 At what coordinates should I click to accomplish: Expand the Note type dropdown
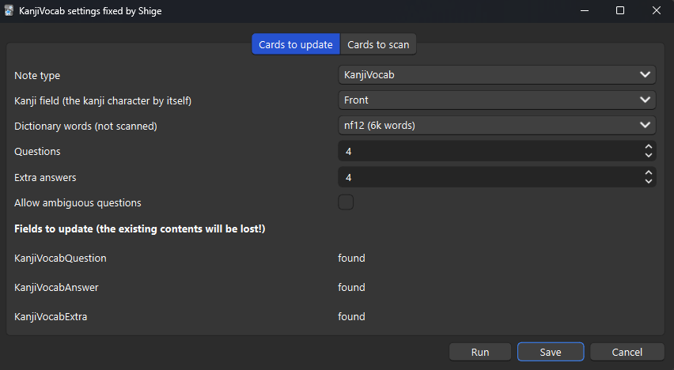pos(497,75)
